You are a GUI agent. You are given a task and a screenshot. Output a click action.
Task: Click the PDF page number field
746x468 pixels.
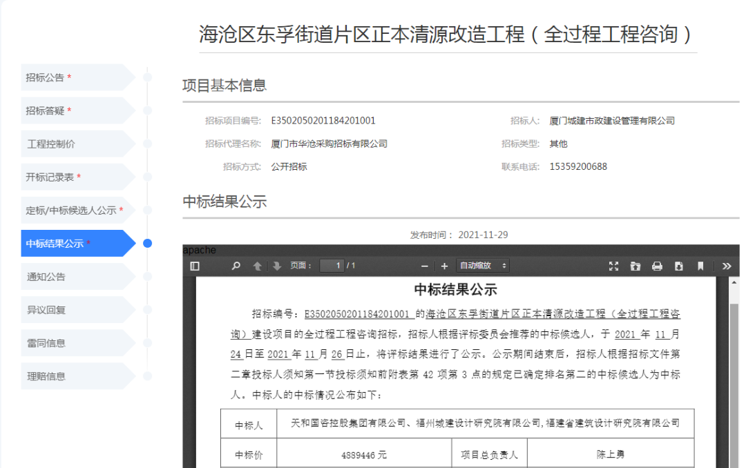[332, 265]
